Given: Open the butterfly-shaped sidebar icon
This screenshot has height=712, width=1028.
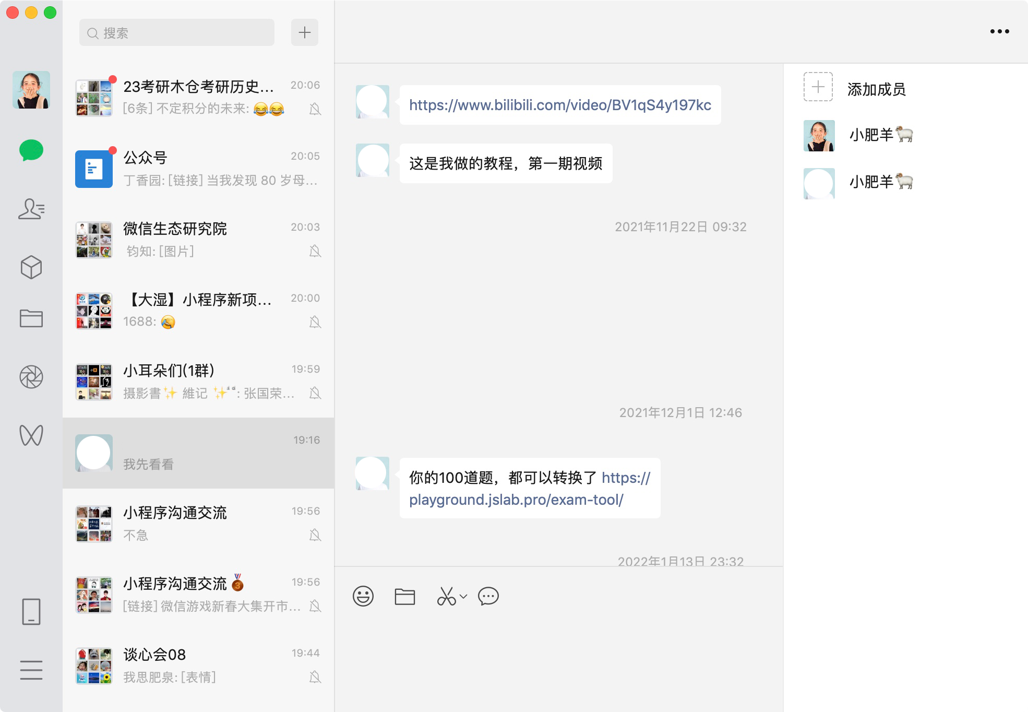Looking at the screenshot, I should click(31, 435).
